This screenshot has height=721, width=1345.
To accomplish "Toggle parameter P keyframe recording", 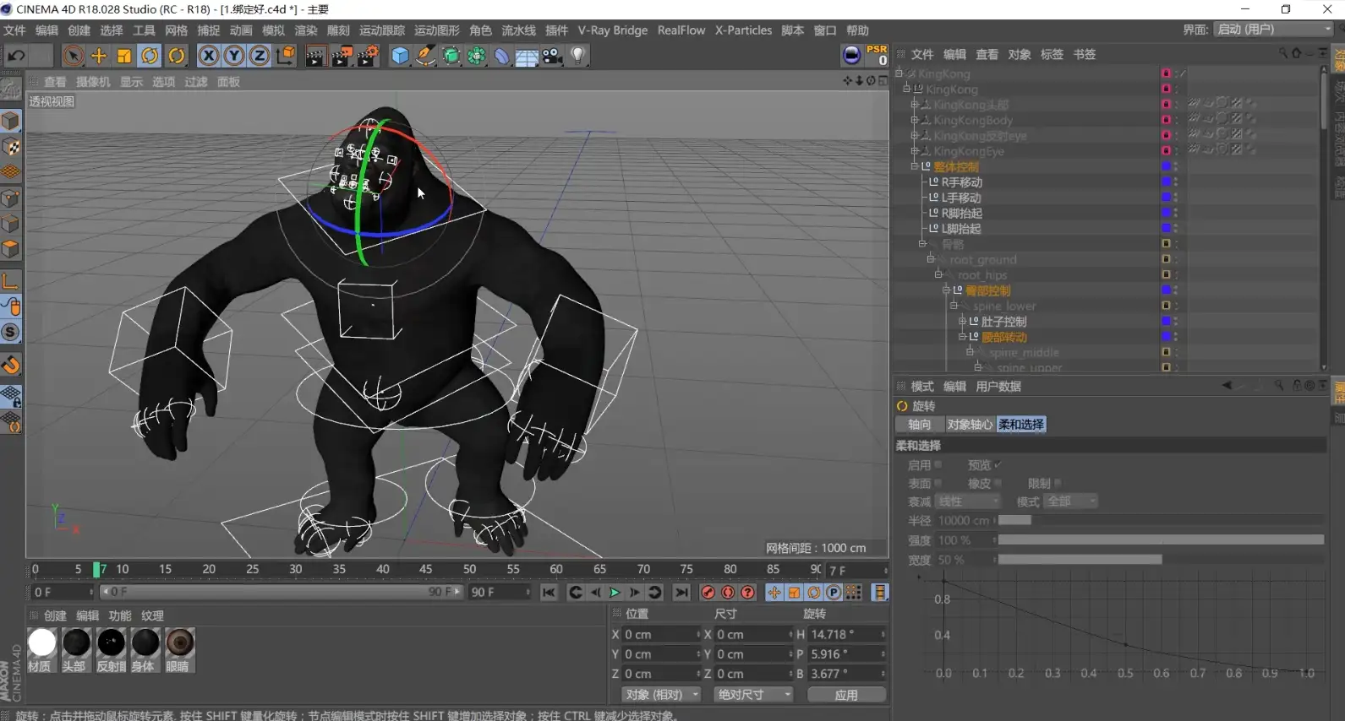I will [834, 593].
